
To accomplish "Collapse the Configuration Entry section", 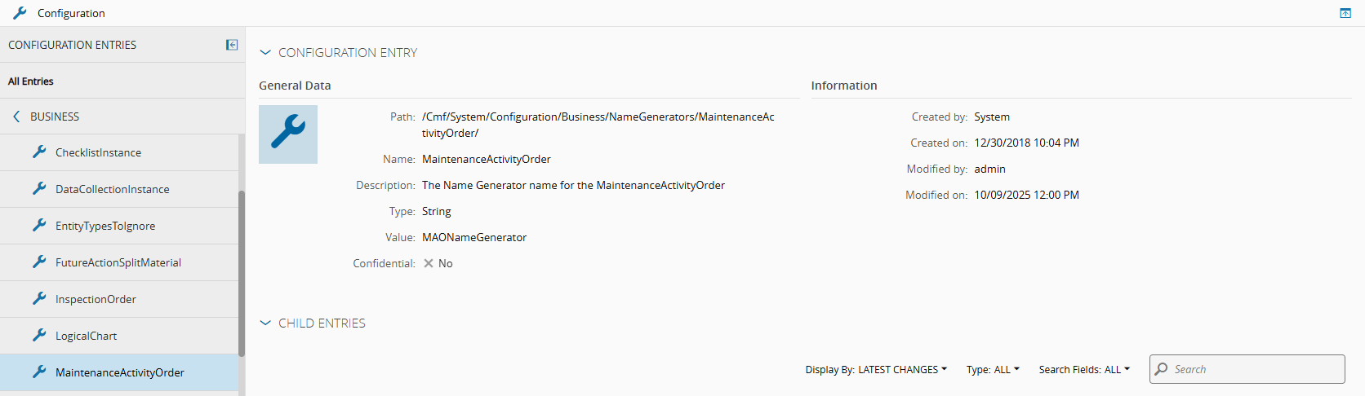I will 265,52.
